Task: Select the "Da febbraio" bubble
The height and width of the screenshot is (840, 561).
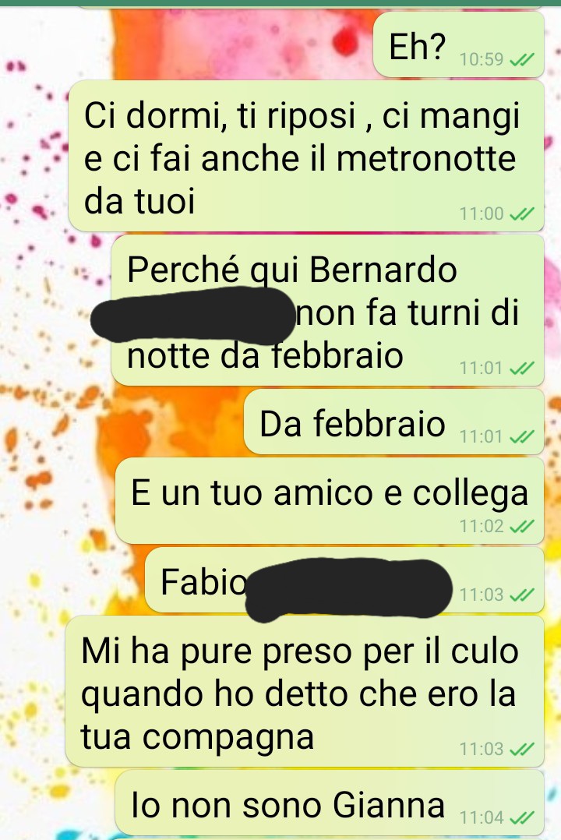Action: (393, 422)
